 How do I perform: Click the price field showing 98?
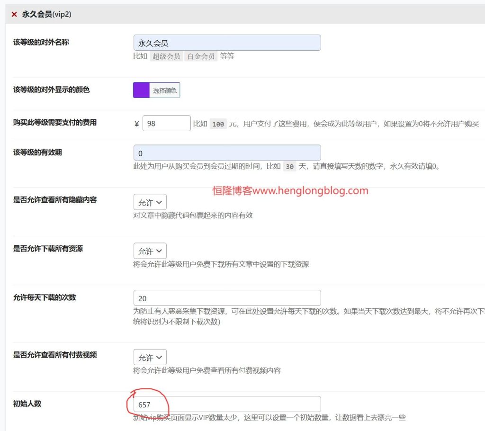coord(166,123)
